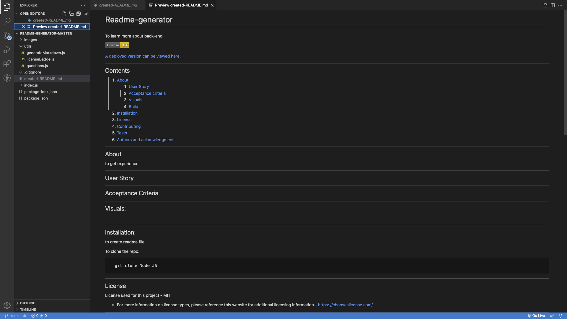Follow the choosealicense.com link
Screen dimensions: 567x319
click(x=345, y=305)
